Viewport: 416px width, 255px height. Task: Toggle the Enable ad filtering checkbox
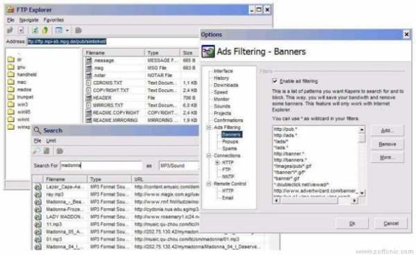275,81
